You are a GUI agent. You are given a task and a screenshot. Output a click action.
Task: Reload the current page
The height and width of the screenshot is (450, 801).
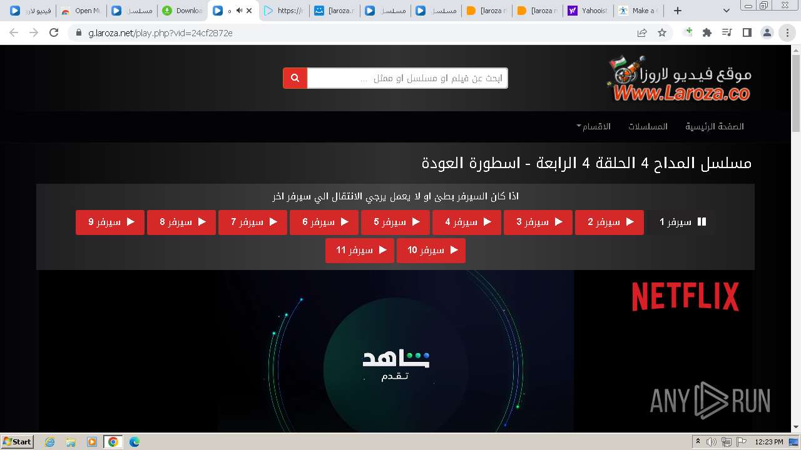tap(54, 32)
